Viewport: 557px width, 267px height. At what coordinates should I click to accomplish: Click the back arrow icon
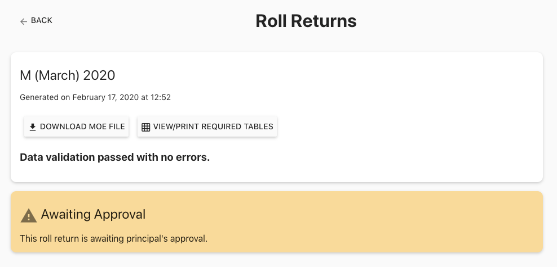click(x=24, y=21)
